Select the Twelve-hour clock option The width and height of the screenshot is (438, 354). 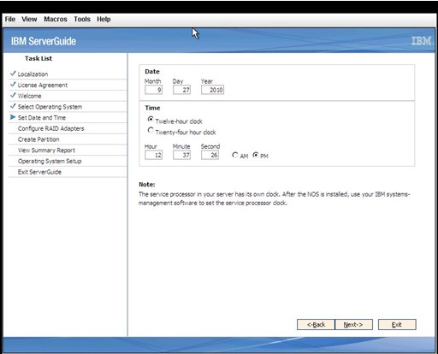pyautogui.click(x=151, y=119)
